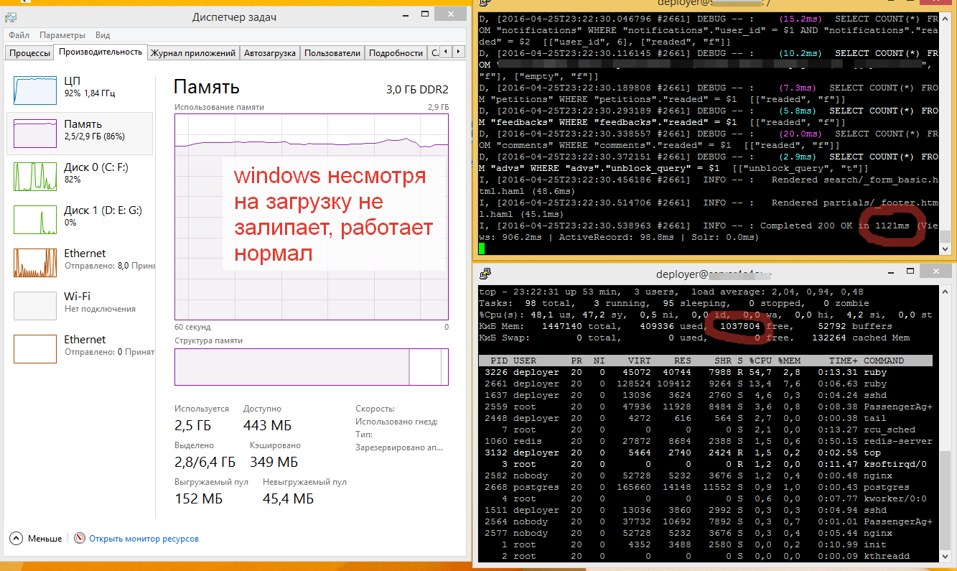
Task: Click the 3,0 ГБ DDR2 label
Action: pyautogui.click(x=417, y=89)
